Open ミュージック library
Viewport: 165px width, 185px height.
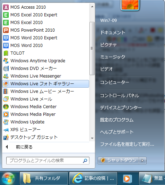113,57
